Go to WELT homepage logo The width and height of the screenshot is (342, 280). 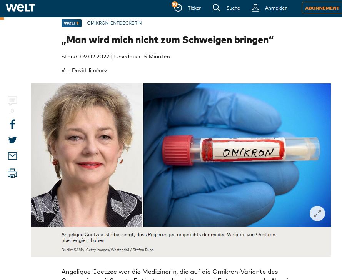(20, 8)
